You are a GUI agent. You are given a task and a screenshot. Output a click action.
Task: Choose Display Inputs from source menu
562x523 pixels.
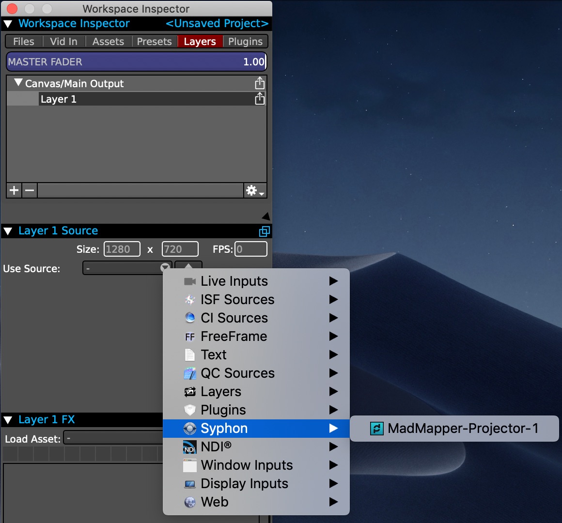tap(256, 484)
